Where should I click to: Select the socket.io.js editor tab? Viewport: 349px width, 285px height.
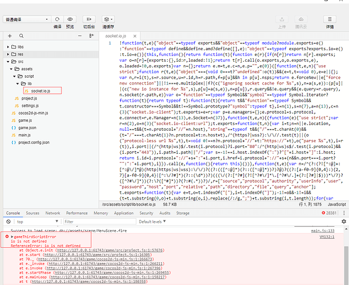116,36
